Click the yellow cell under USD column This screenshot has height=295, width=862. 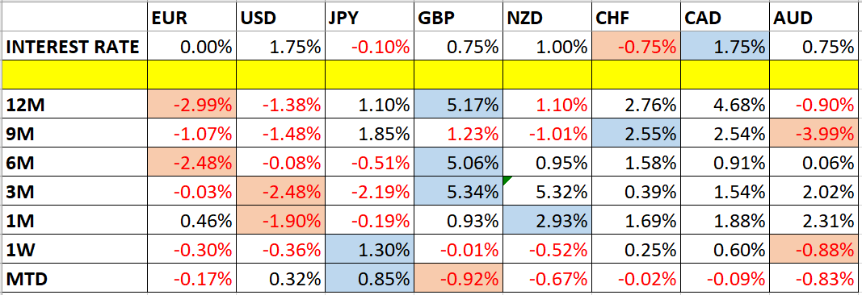(x=281, y=76)
